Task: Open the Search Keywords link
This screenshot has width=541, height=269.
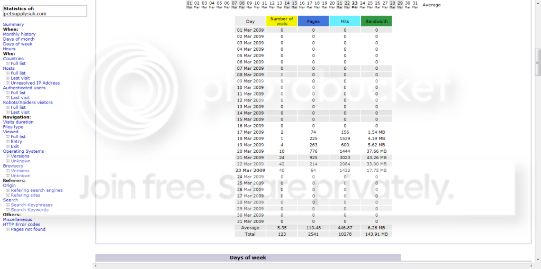Action: (x=30, y=210)
